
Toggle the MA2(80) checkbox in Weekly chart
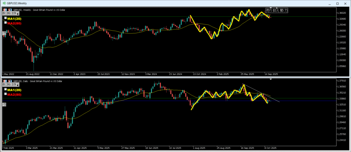[x=5, y=22]
